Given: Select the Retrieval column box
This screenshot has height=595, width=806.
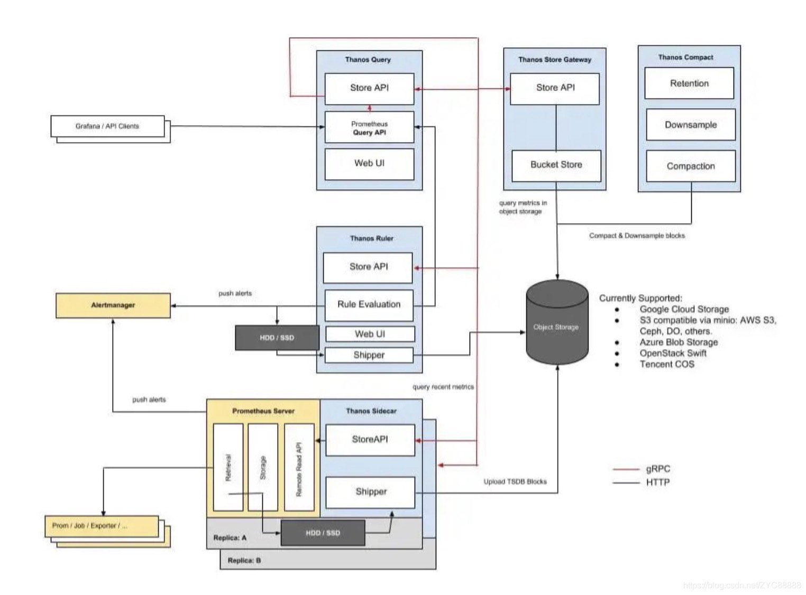Looking at the screenshot, I should pos(228,468).
